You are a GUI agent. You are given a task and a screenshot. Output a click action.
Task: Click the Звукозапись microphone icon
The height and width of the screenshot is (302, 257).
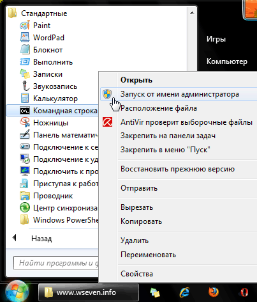point(26,86)
